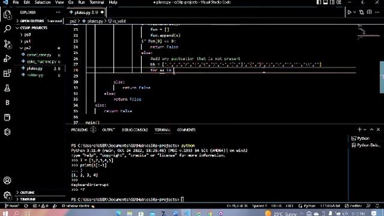
Task: Open the Run and Debug view
Action: pos(7,59)
